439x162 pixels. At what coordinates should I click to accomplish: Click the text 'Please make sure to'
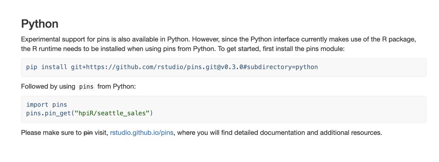51,132
